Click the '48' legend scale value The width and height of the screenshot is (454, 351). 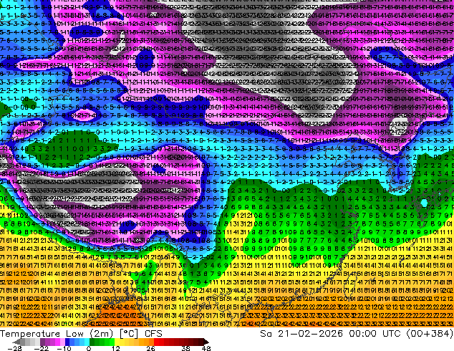click(206, 348)
